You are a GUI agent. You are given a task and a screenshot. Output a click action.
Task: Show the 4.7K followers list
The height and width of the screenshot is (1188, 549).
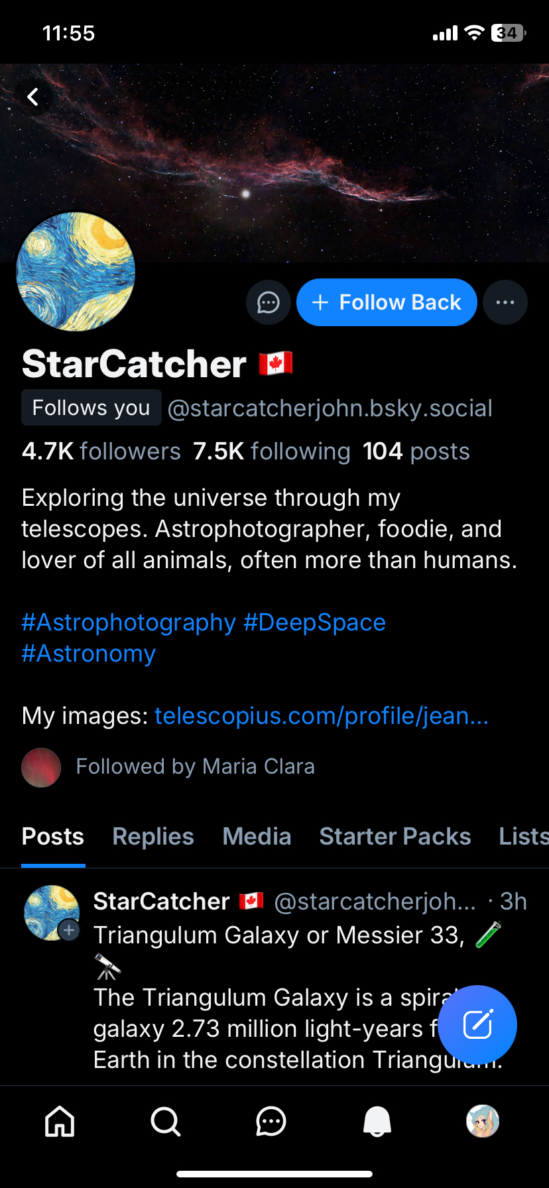pyautogui.click(x=101, y=451)
